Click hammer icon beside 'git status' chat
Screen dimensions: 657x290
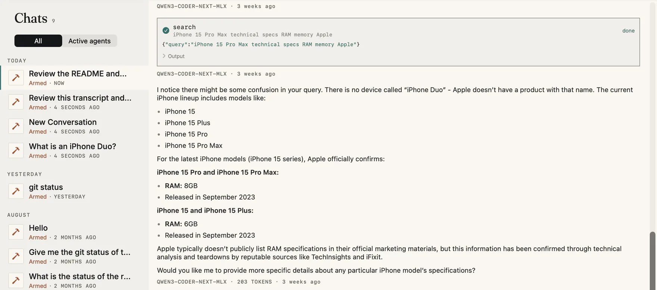[16, 191]
